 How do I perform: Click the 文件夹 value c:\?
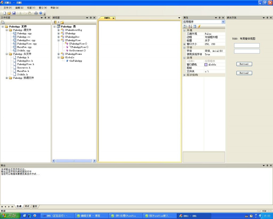pyautogui.click(x=215, y=72)
